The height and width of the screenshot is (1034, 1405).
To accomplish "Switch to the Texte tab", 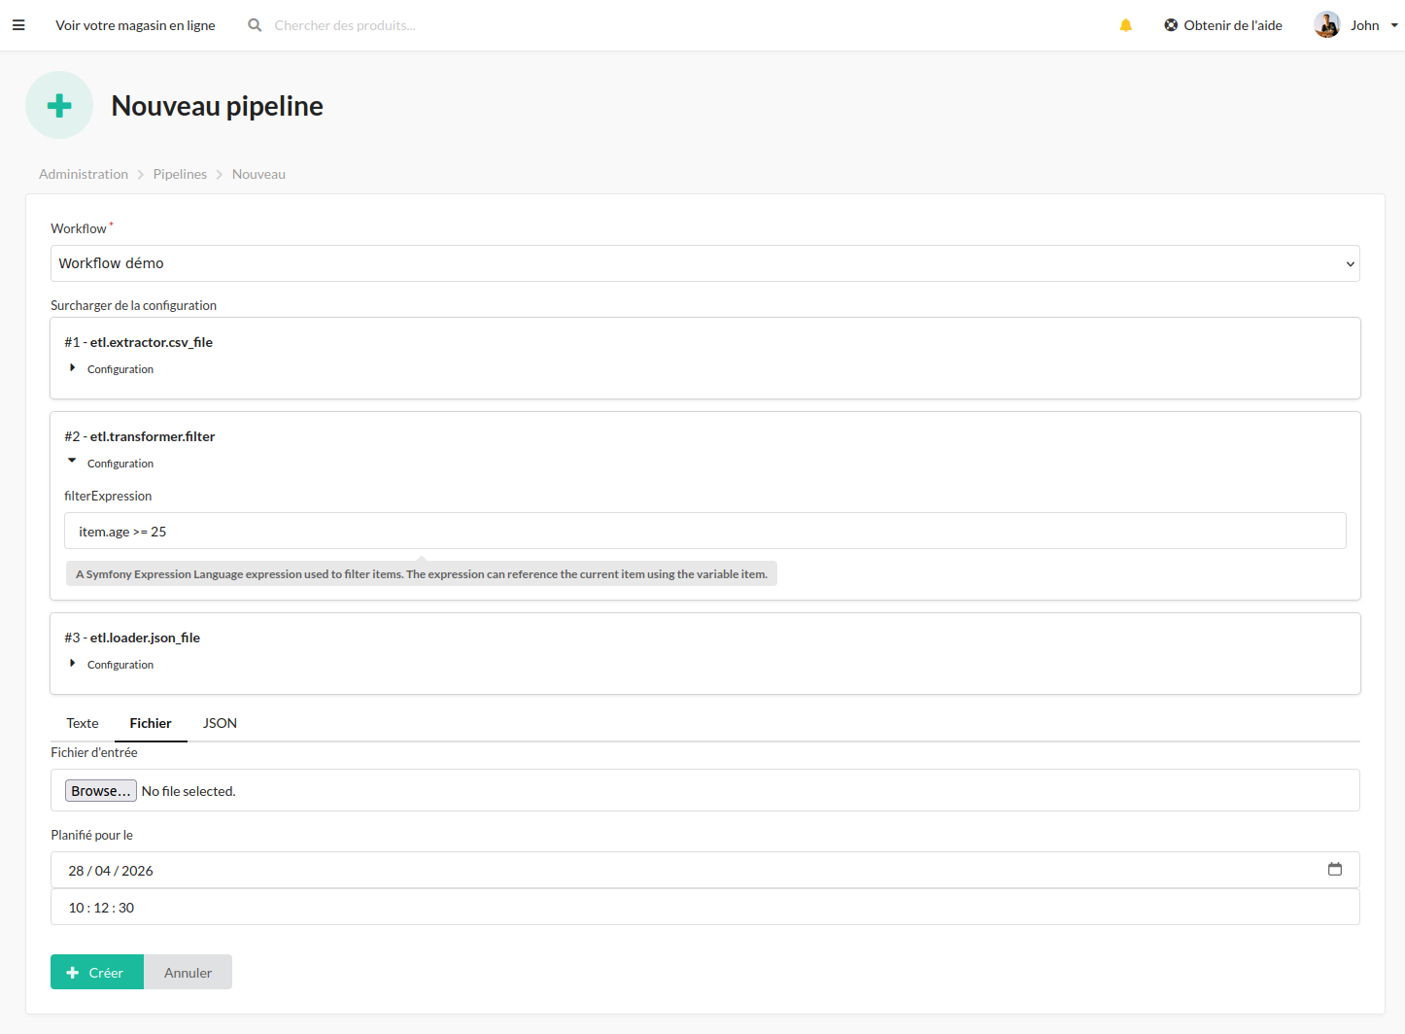I will [x=82, y=723].
